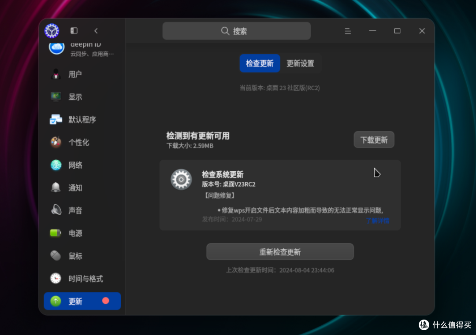Open 显示 settings in sidebar
Screen dimensions: 476x335
(82, 97)
